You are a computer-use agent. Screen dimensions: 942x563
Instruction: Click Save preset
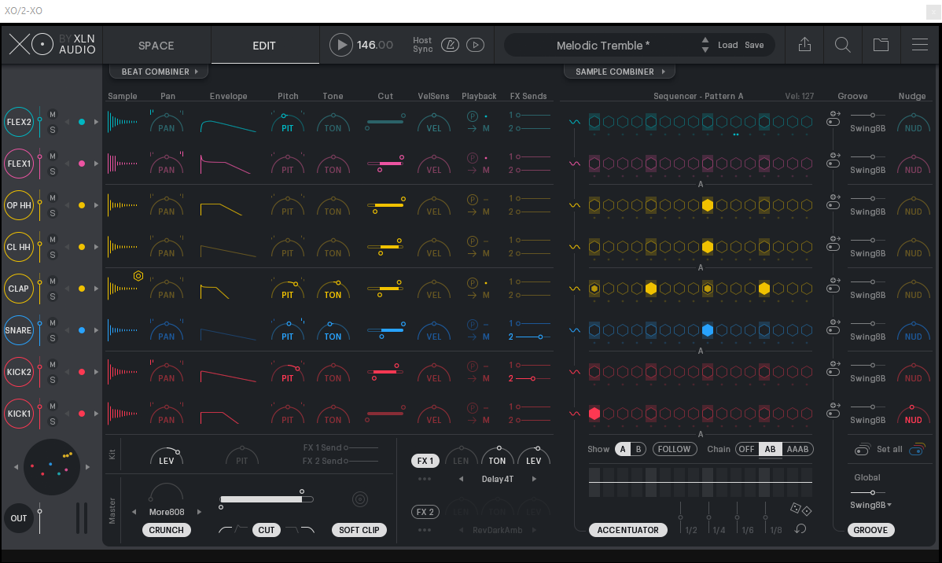[x=754, y=45]
